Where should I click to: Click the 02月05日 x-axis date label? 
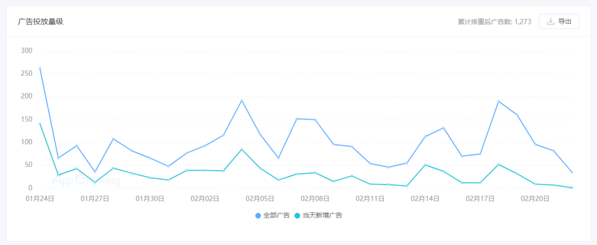[260, 198]
